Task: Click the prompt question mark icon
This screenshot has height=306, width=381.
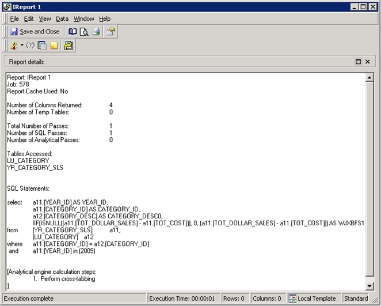Action: tap(30, 46)
